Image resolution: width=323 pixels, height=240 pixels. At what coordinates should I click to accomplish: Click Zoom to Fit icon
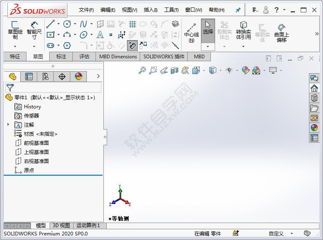click(x=142, y=70)
